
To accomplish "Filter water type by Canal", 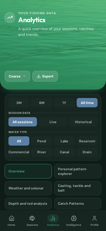I will click(64, 152).
